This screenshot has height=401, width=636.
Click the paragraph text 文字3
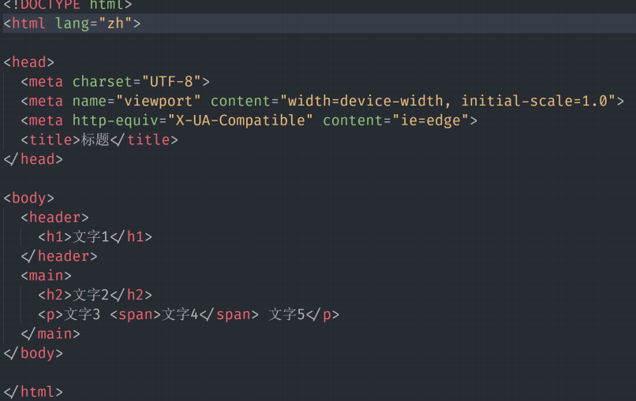pyautogui.click(x=82, y=314)
